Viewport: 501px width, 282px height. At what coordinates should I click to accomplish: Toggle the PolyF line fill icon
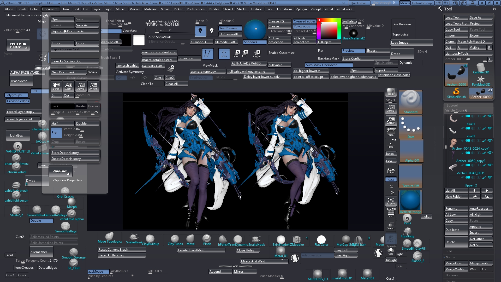point(391,213)
